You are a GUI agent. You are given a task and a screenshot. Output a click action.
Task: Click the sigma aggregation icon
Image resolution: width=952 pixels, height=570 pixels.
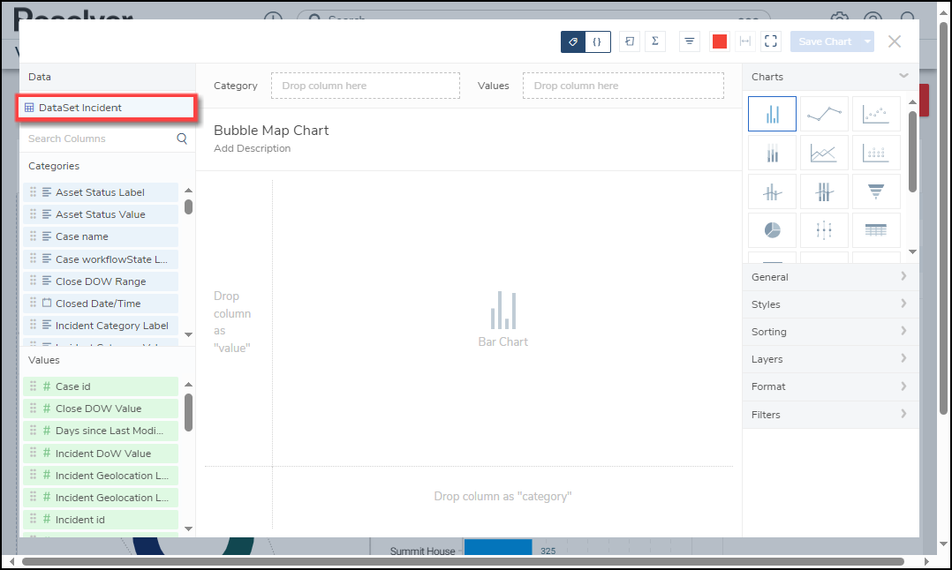[x=655, y=41]
